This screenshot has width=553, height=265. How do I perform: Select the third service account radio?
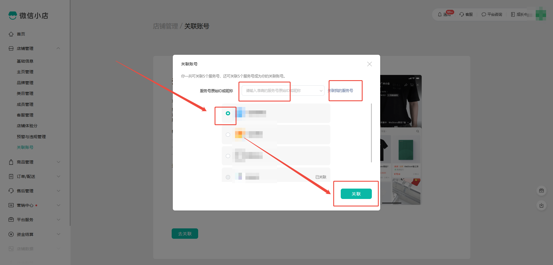tap(228, 156)
